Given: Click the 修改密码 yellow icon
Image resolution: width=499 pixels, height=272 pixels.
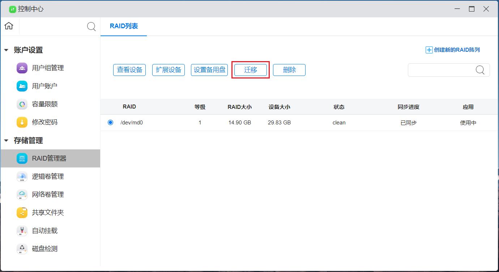Looking at the screenshot, I should pos(22,122).
